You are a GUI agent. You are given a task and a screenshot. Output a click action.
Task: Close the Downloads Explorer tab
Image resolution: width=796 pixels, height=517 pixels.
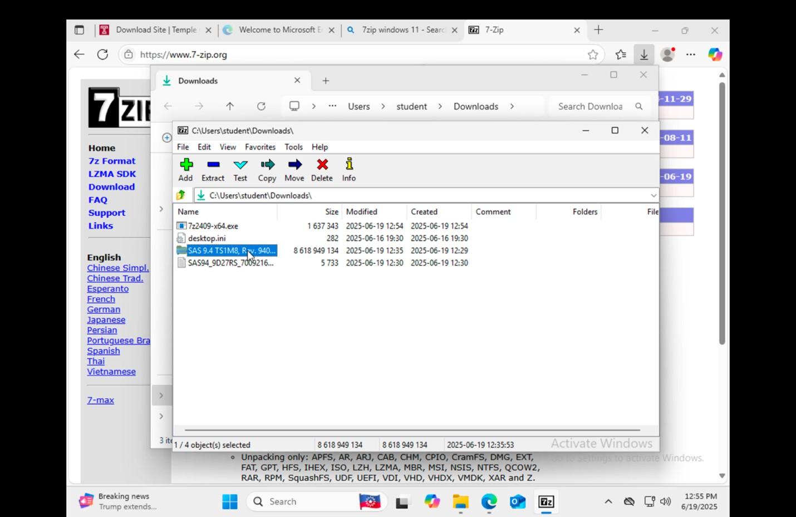297,80
